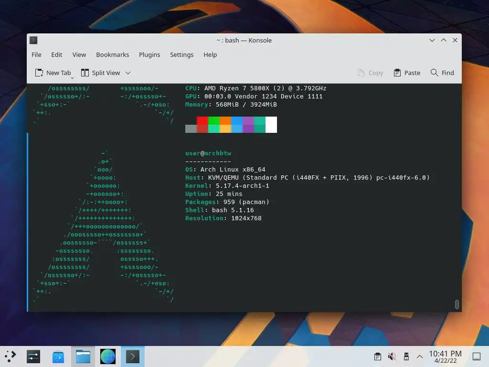489x367 pixels.
Task: Open the Plugins menu
Action: (149, 54)
